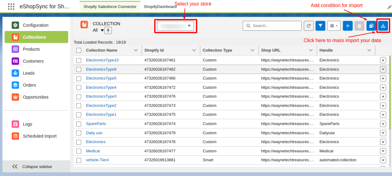This screenshot has width=392, height=176.
Task: Open the settings gear dropdown in toolbar
Action: [x=334, y=26]
